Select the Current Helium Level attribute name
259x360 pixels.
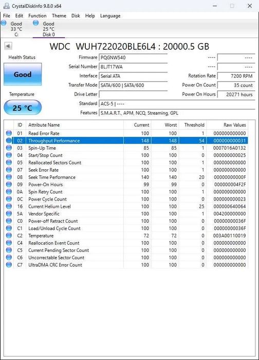point(49,206)
